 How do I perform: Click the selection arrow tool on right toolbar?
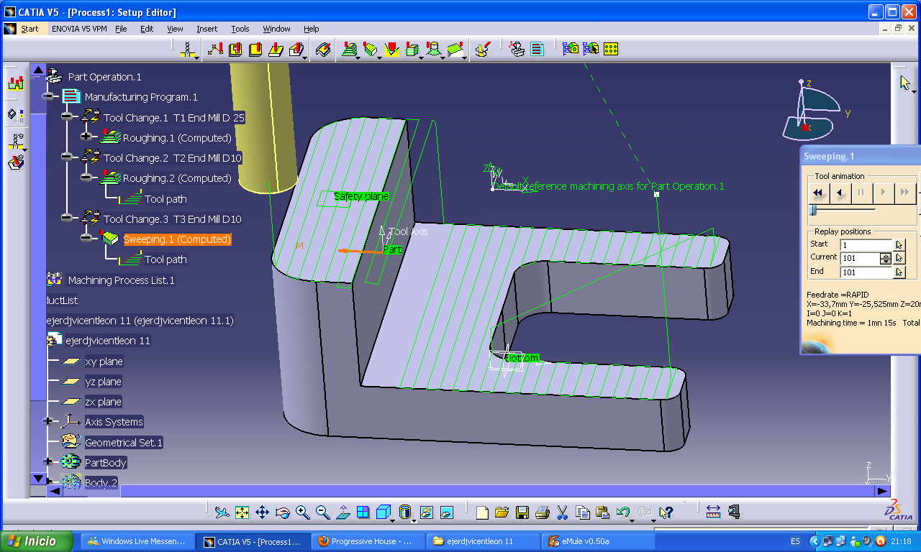point(905,83)
